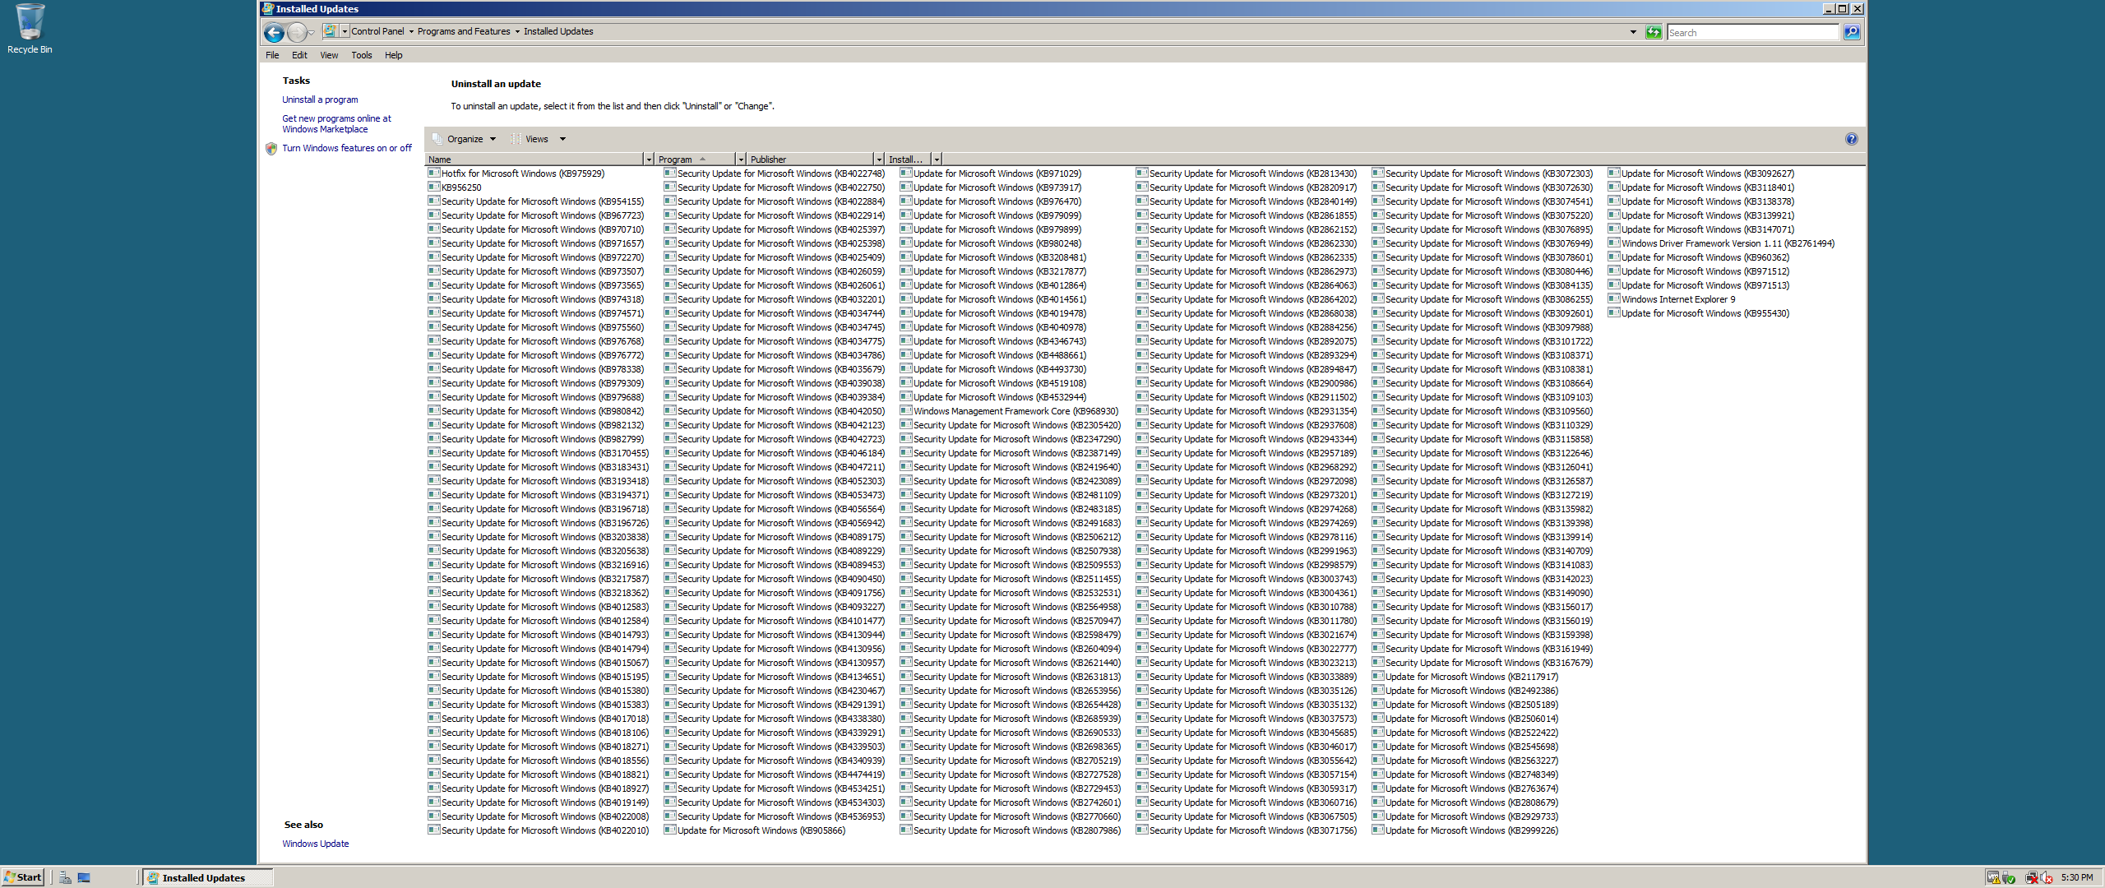Click the refresh icon beside address bar
2105x888 pixels.
pyautogui.click(x=1654, y=32)
